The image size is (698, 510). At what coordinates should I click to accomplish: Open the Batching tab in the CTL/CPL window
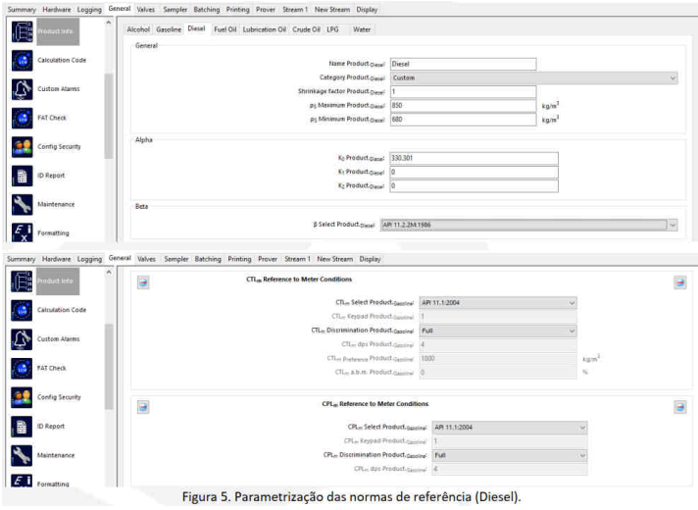tap(208, 260)
